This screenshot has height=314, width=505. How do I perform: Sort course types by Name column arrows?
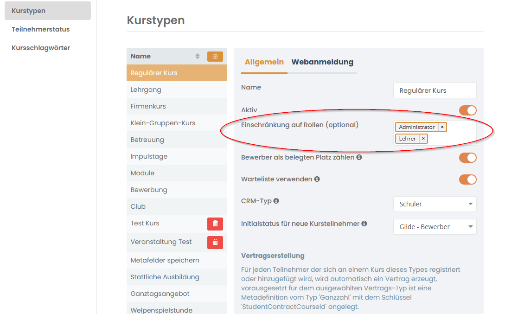[198, 57]
